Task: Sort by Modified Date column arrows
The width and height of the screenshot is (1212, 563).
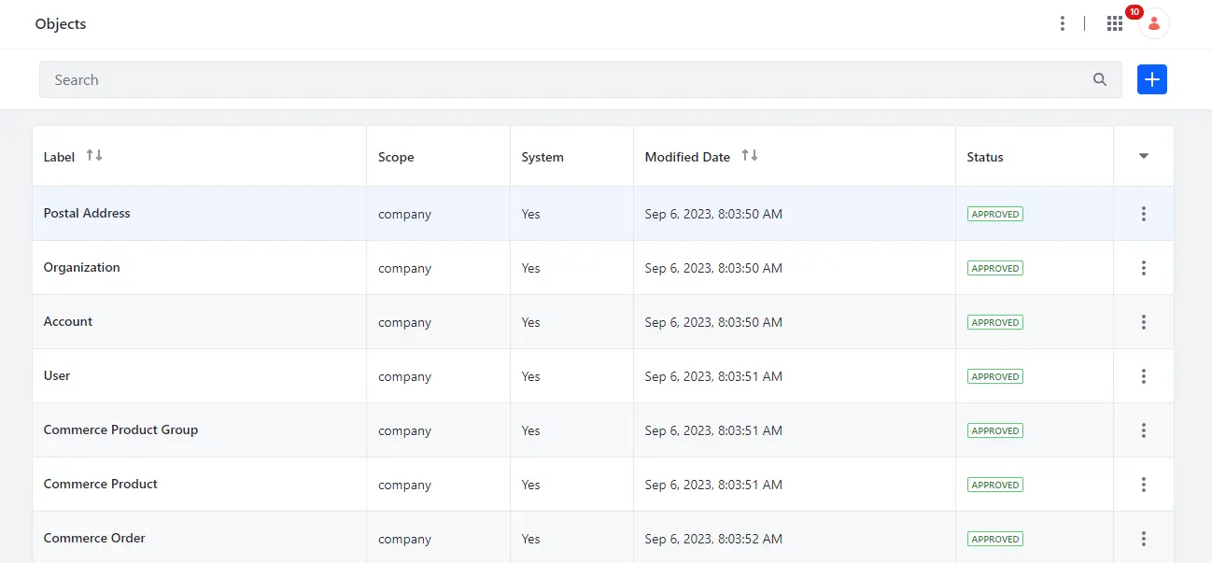Action: (750, 155)
